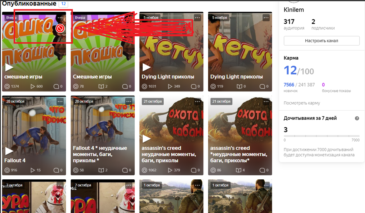The image size is (365, 213).
Task: Click book icon on 78-views Смешные игры card
Action: coord(102,86)
